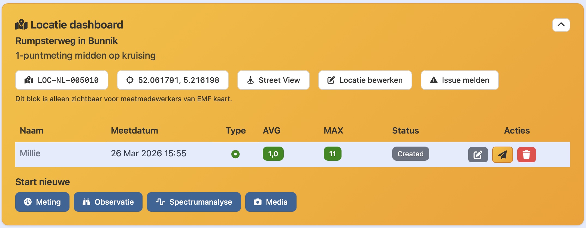Click the Status column header

point(405,131)
